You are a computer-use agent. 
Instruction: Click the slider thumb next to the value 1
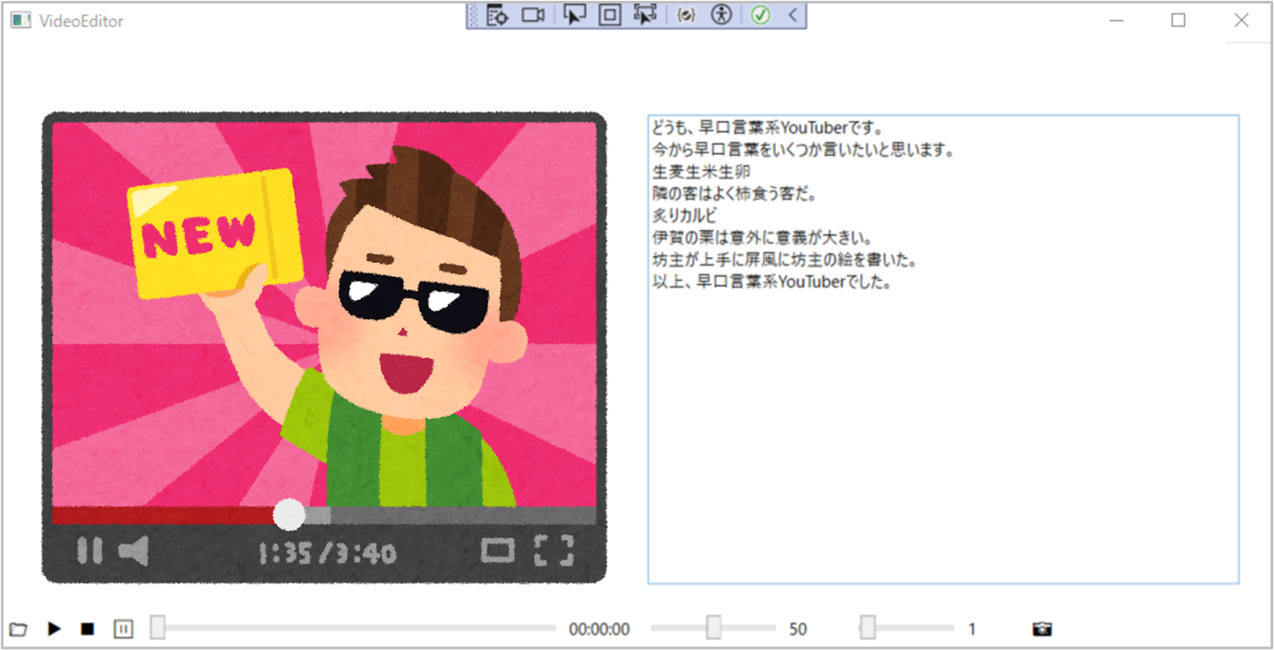point(868,628)
